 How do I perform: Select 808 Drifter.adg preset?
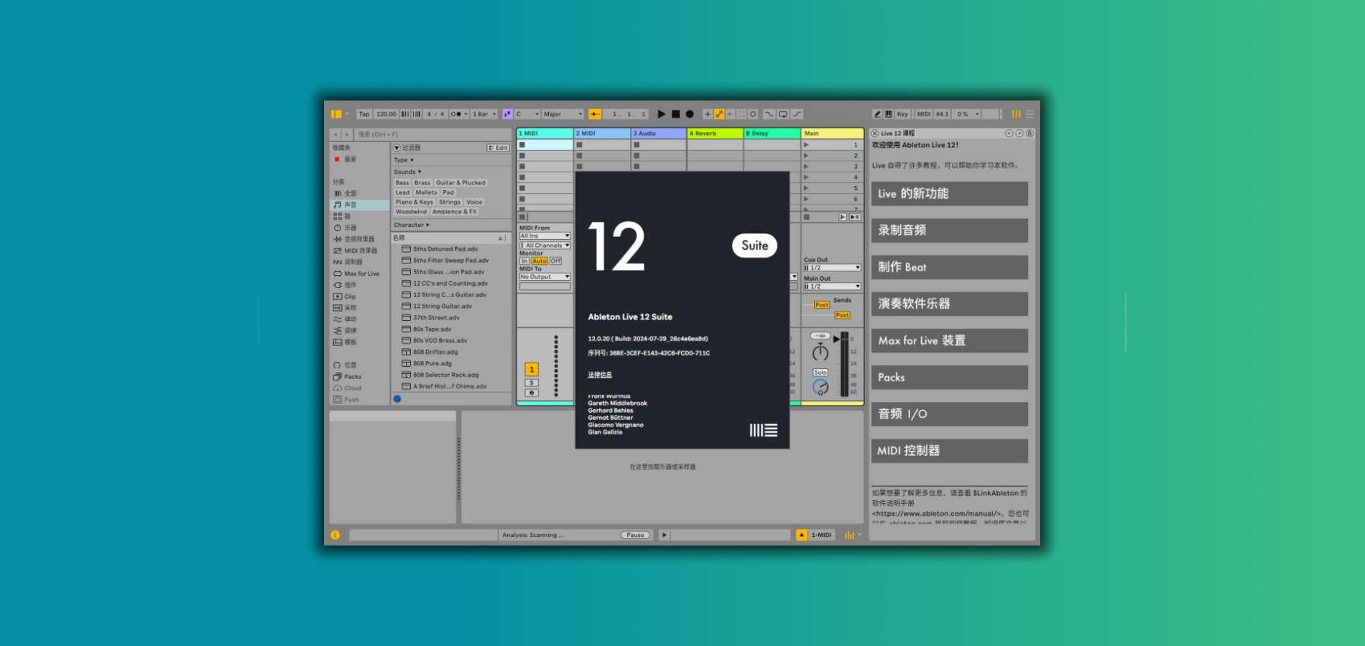(x=435, y=352)
